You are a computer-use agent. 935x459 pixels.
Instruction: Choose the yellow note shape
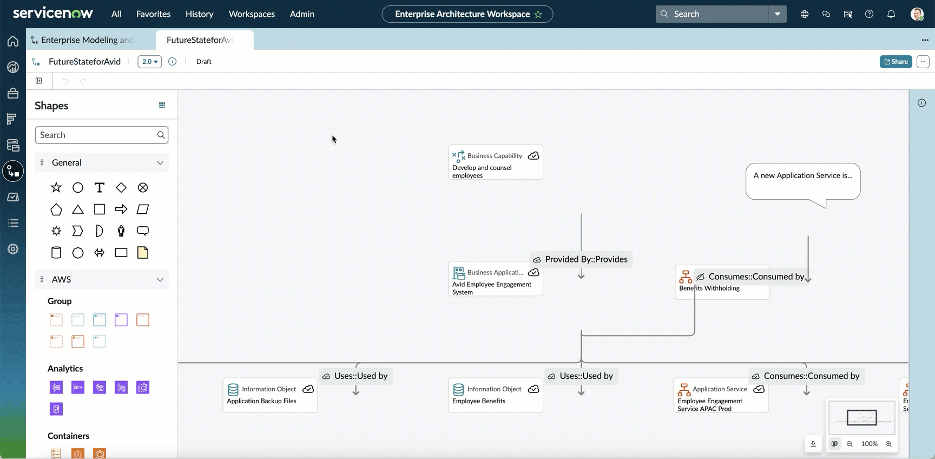click(x=143, y=252)
